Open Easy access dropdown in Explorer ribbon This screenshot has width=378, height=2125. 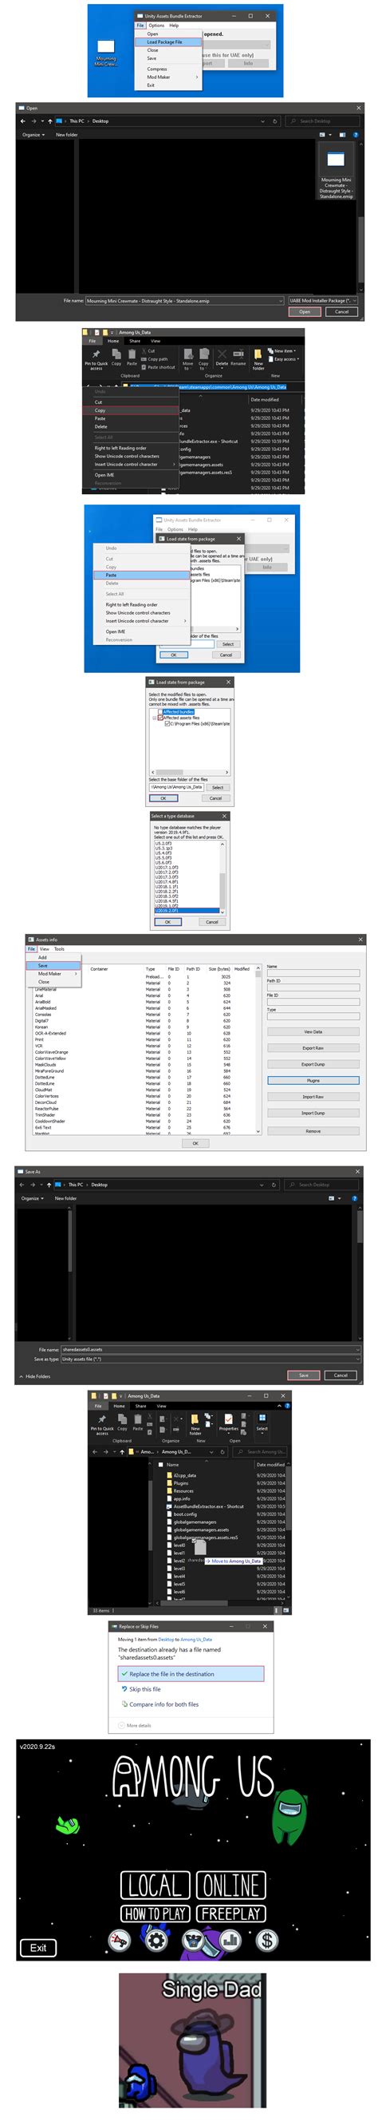pos(285,359)
